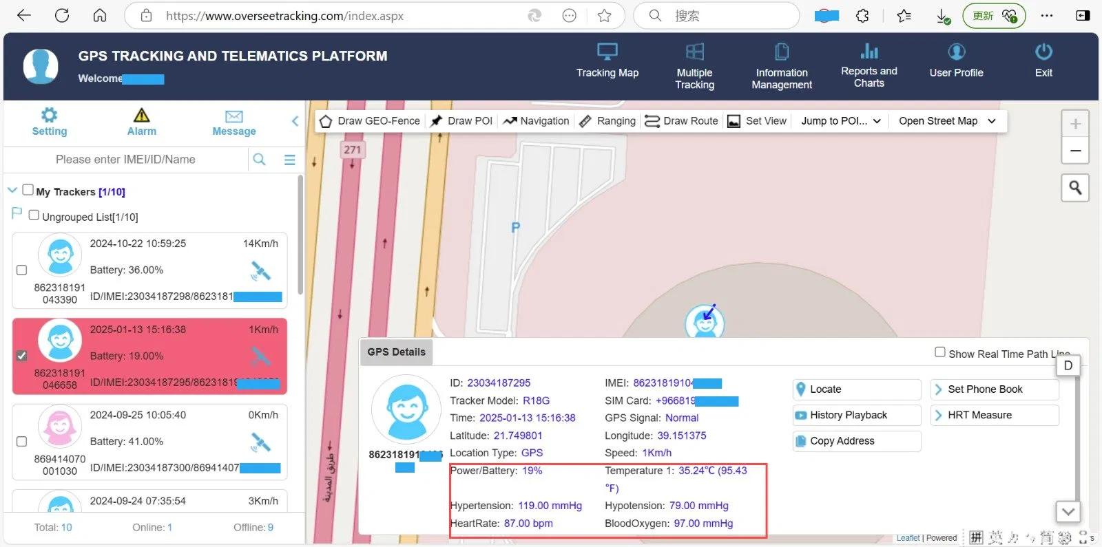Enable Show Real Time Path Line
Image resolution: width=1102 pixels, height=547 pixels.
click(x=939, y=352)
